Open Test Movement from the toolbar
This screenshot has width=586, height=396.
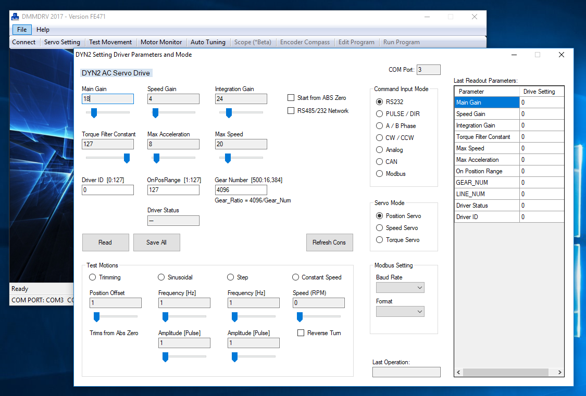(110, 42)
